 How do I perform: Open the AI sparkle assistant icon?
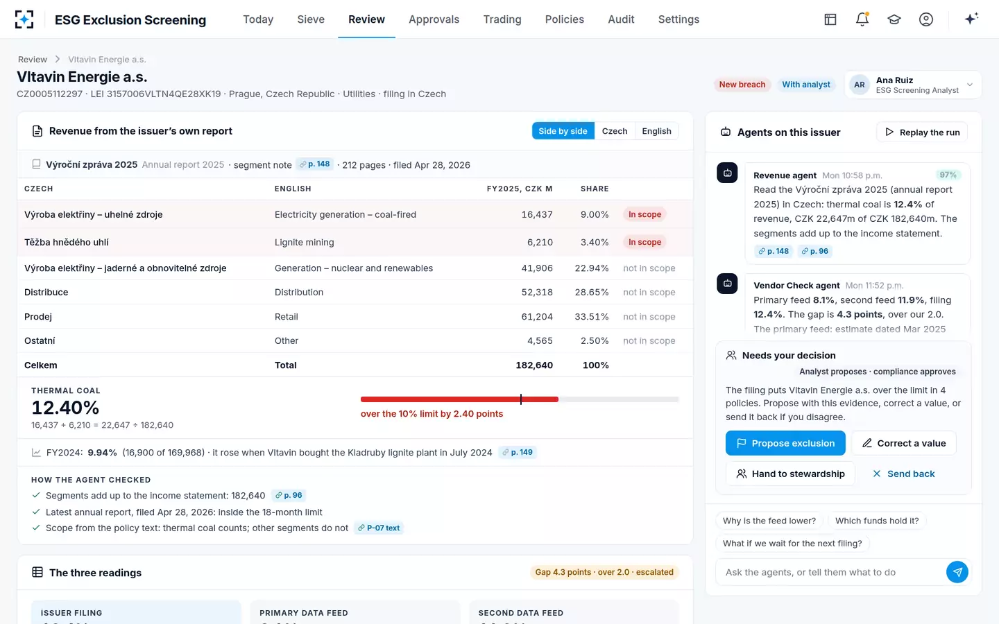971,19
